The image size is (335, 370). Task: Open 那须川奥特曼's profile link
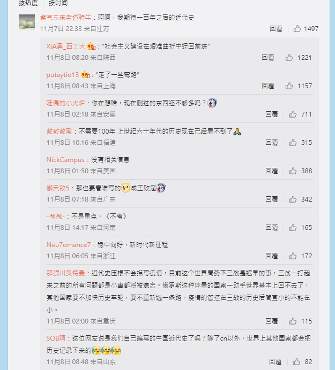click(65, 273)
